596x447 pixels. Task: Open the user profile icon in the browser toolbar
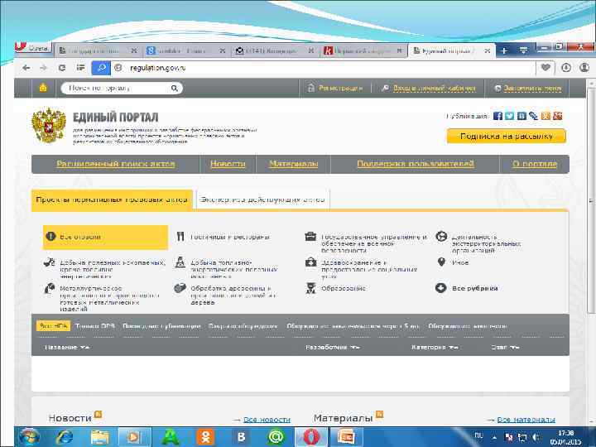point(584,68)
